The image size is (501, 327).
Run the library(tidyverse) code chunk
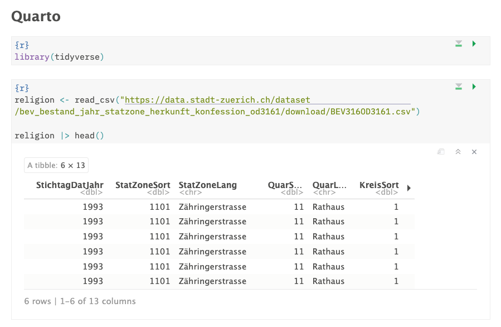point(474,44)
